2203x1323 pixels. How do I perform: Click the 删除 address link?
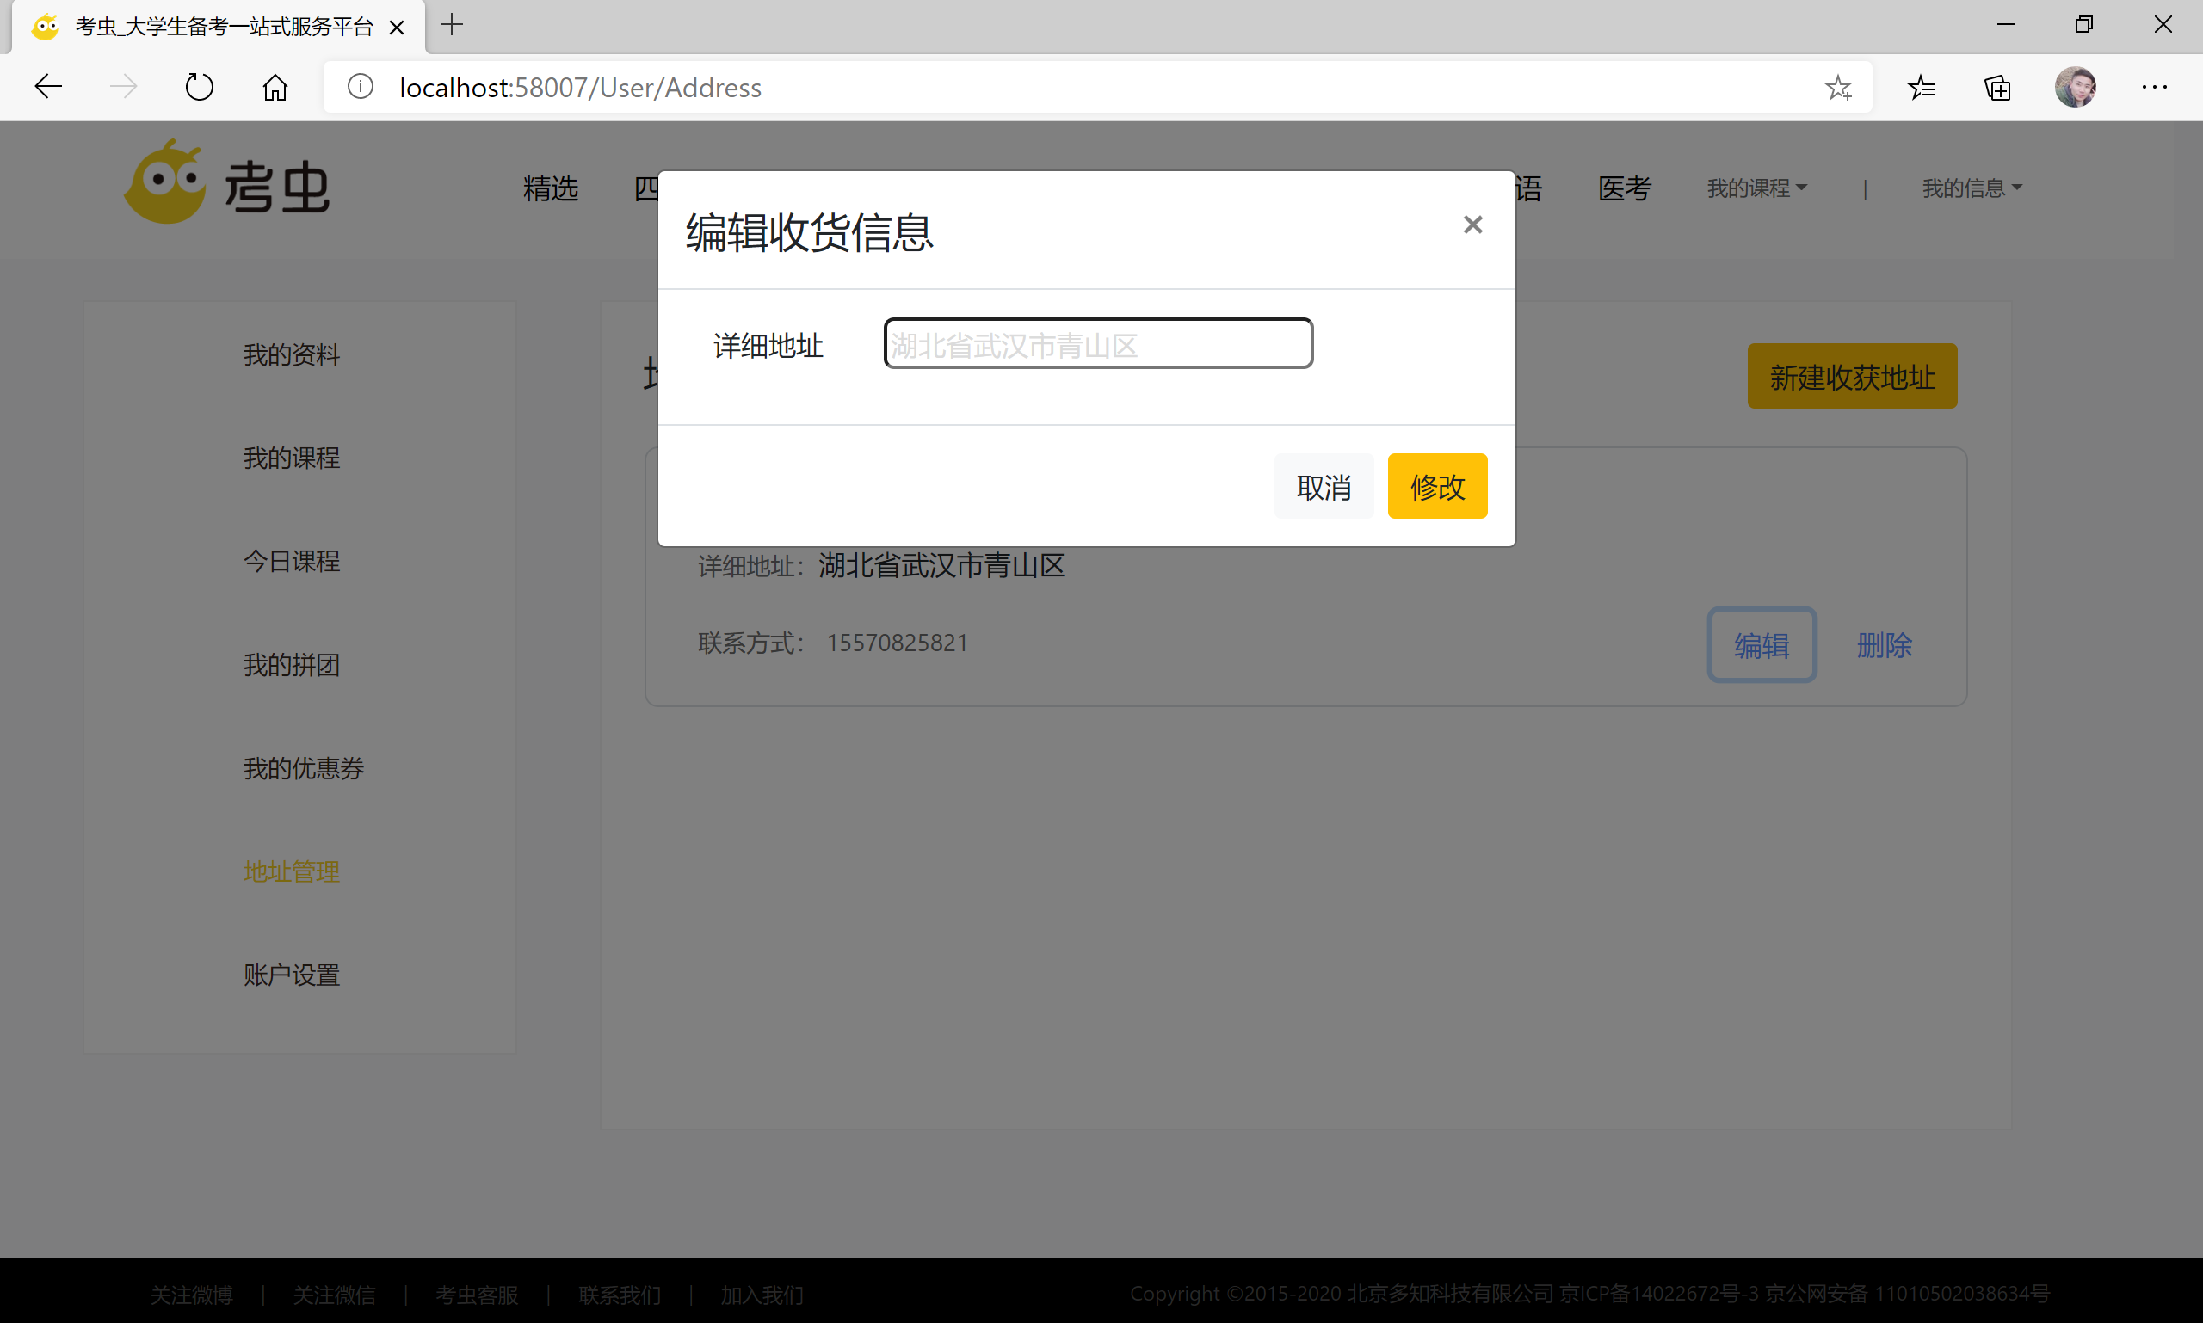coord(1884,644)
